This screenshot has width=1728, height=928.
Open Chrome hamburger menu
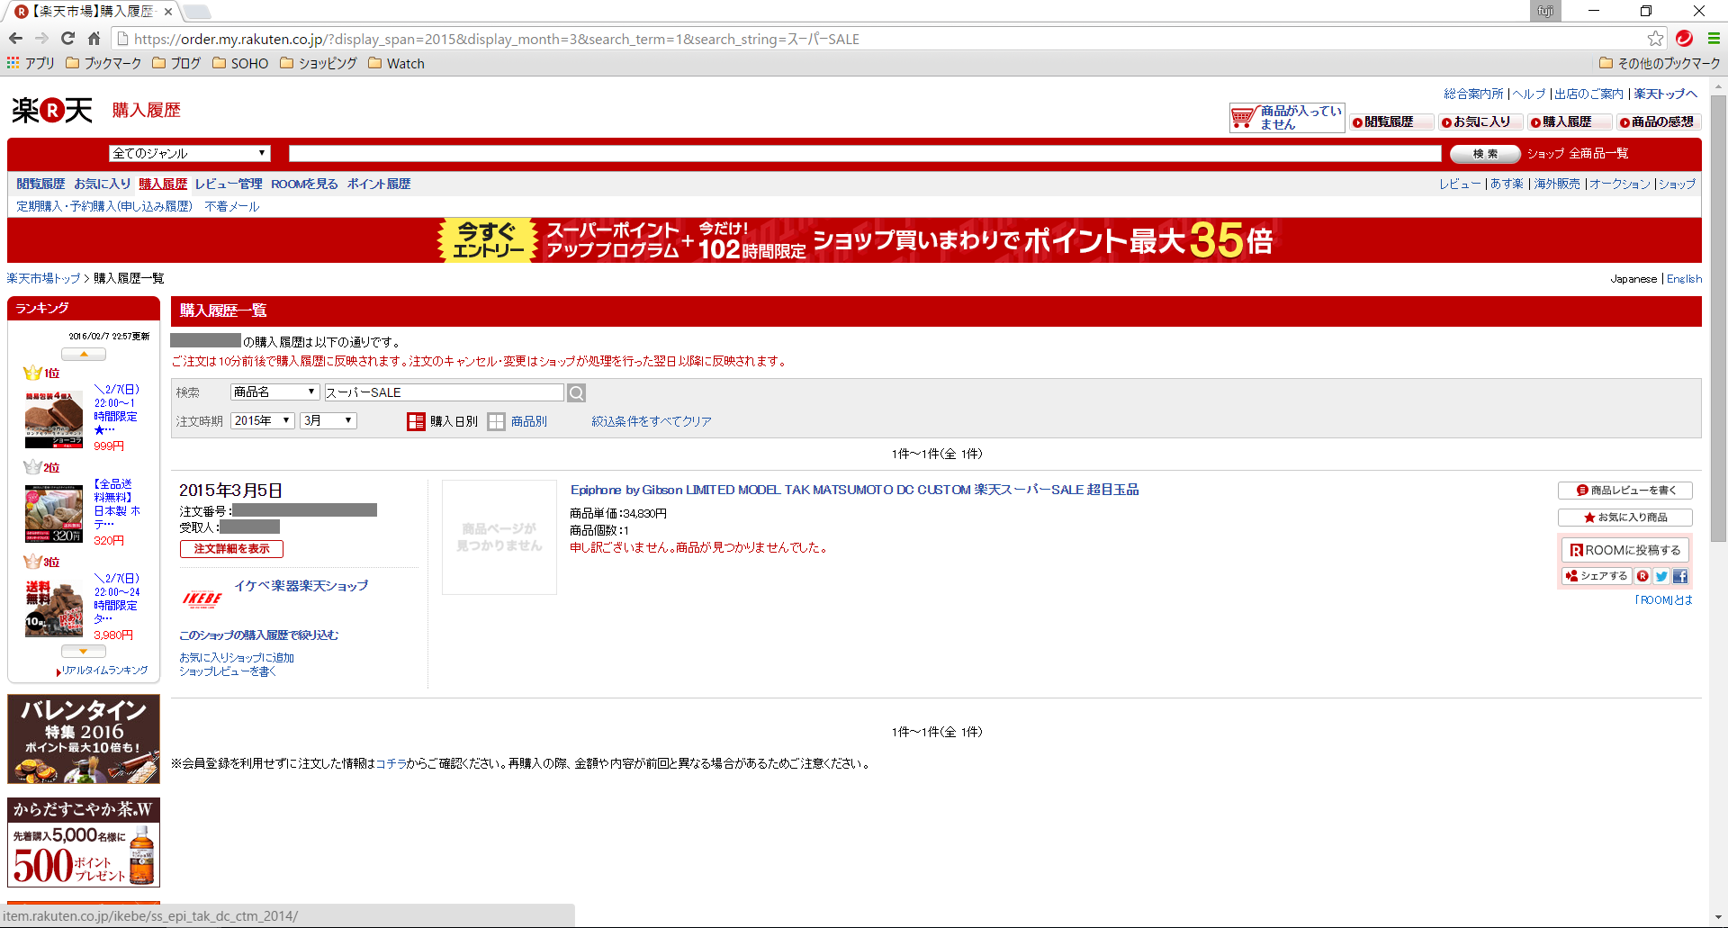pos(1714,39)
